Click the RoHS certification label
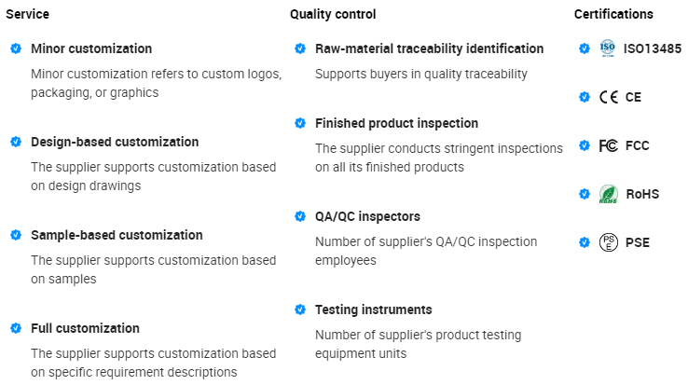The width and height of the screenshot is (688, 385). tap(642, 194)
